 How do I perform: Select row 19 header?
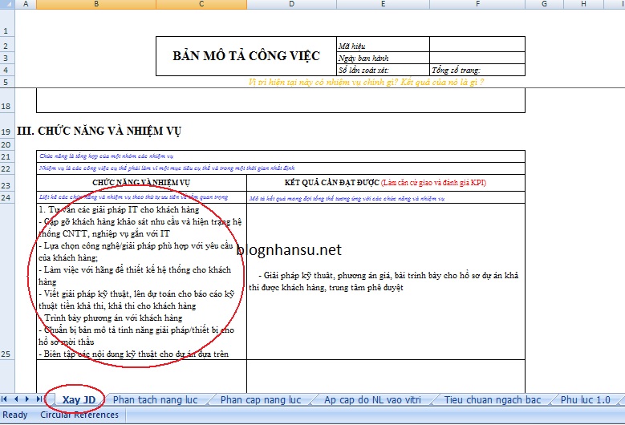[6, 132]
